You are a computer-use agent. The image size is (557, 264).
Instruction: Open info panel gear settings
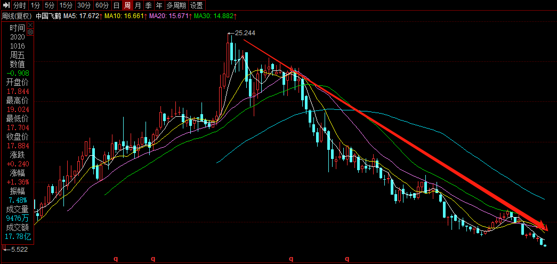click(30, 32)
